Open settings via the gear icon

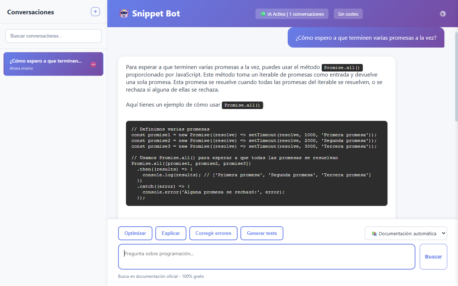(443, 14)
